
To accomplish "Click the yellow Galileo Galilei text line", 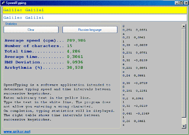I will [95, 10].
